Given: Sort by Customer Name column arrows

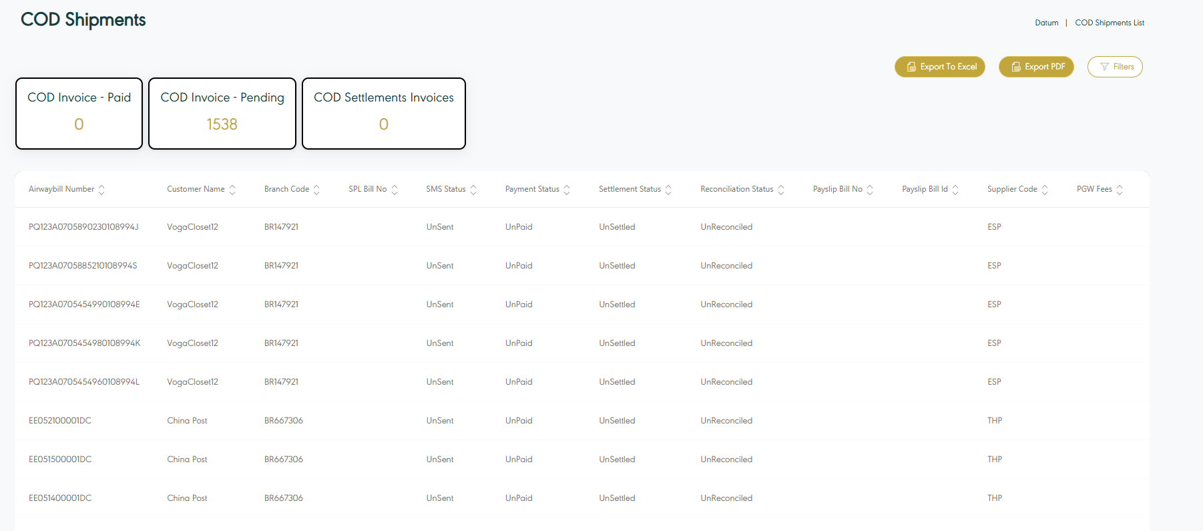Looking at the screenshot, I should coord(232,190).
